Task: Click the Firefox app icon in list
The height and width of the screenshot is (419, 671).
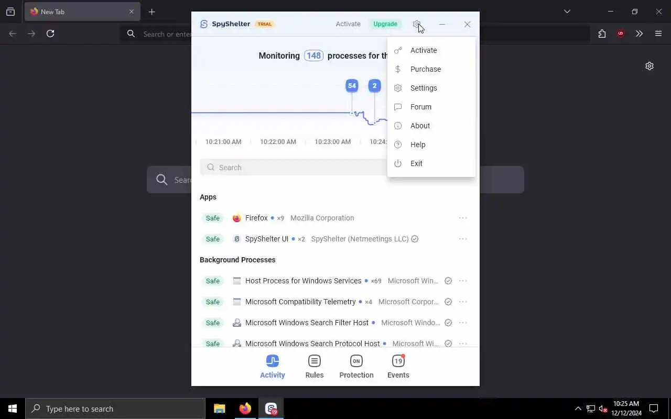Action: [237, 218]
